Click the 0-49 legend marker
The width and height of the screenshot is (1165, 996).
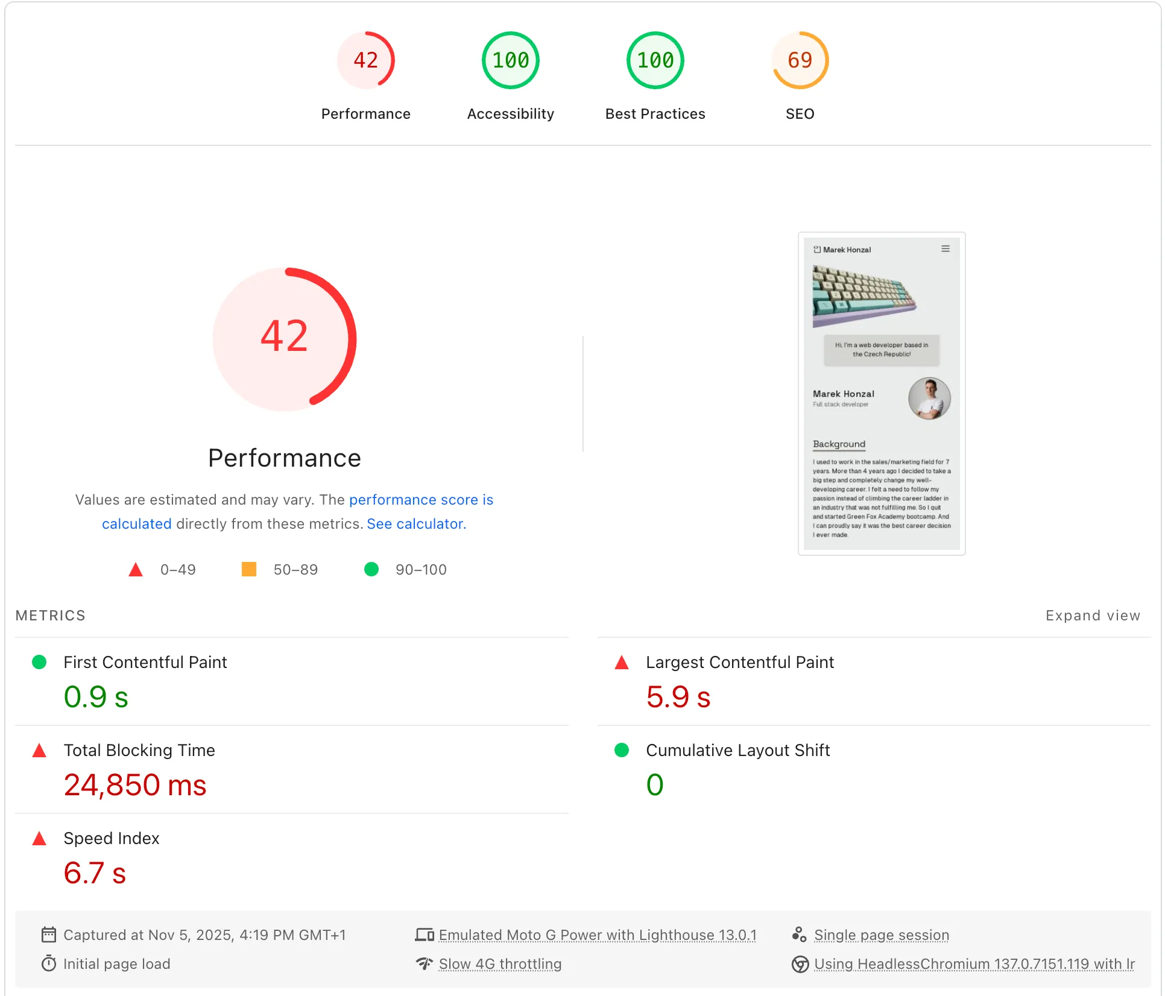tap(136, 569)
